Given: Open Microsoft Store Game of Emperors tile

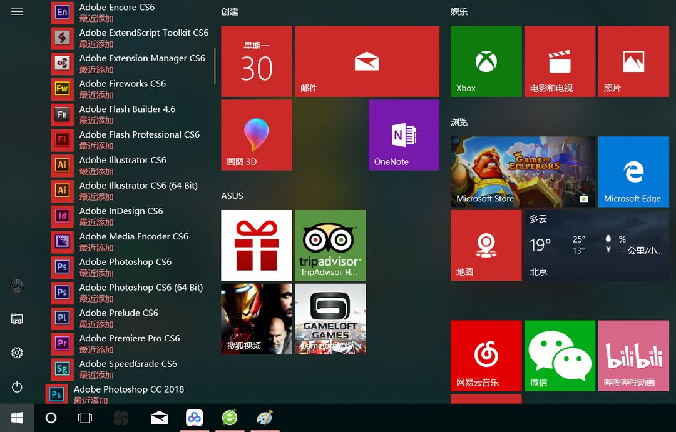Looking at the screenshot, I should coord(523,171).
